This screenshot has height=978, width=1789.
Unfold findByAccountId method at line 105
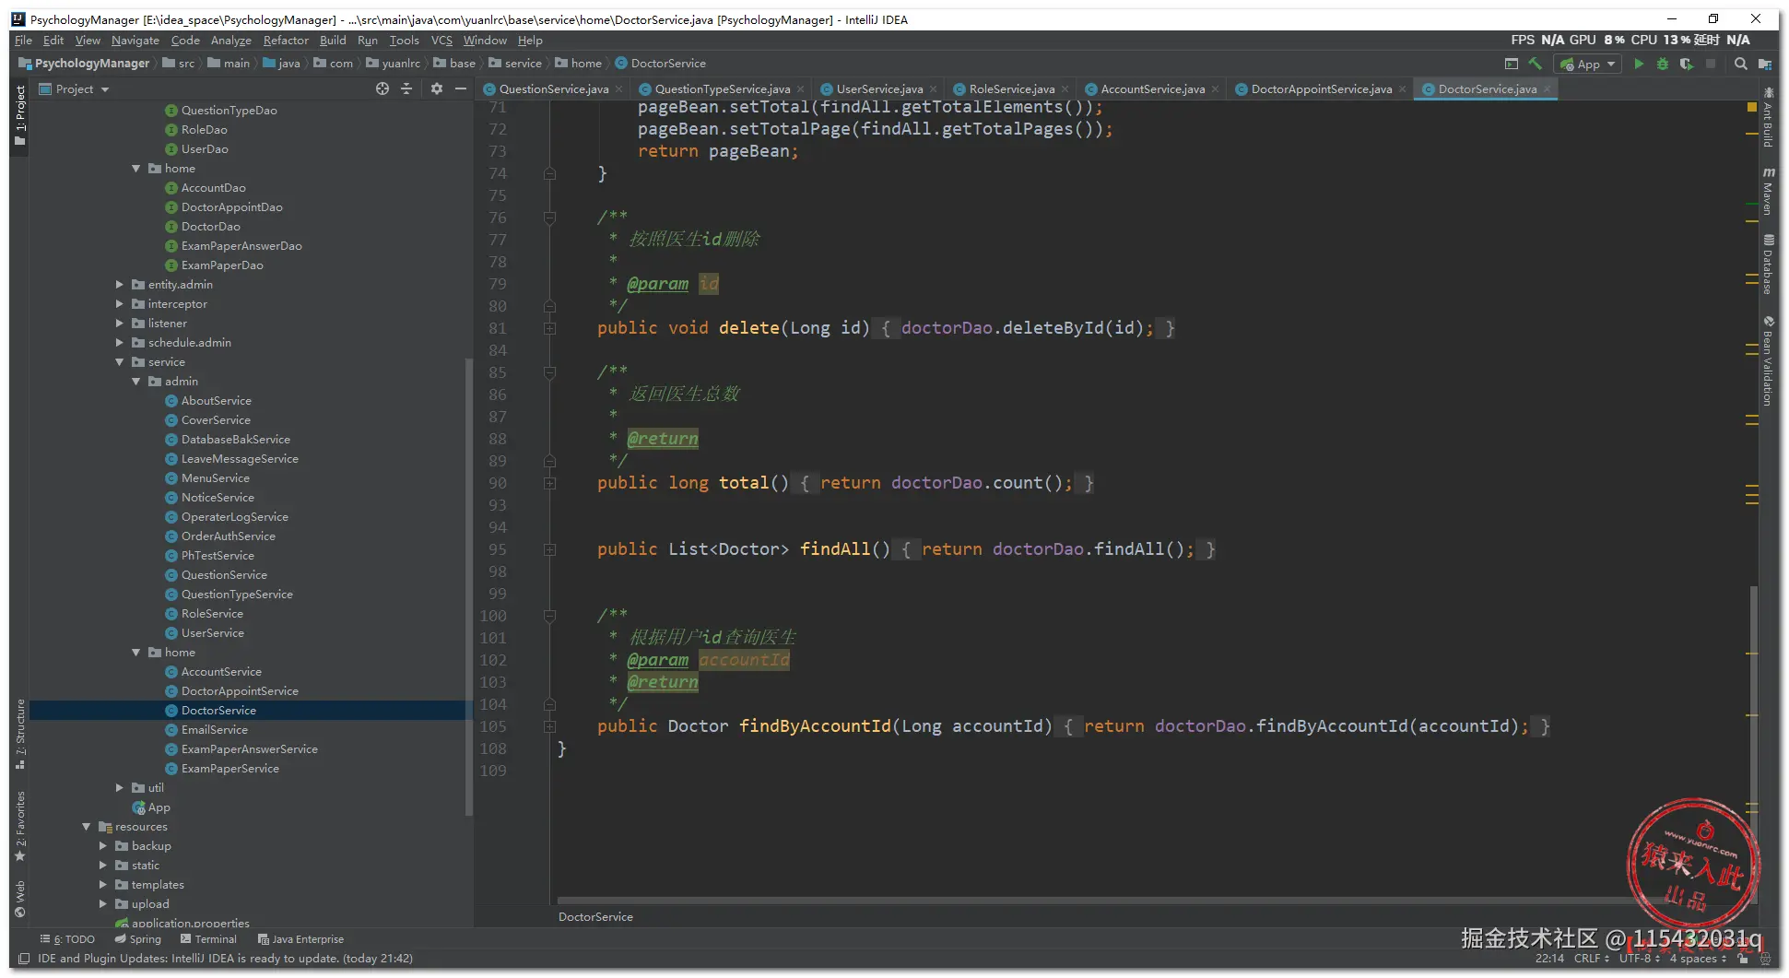(550, 726)
